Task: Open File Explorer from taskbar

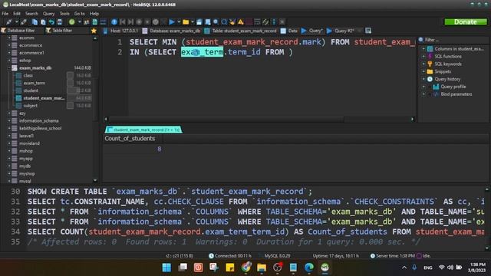Action: (262, 268)
